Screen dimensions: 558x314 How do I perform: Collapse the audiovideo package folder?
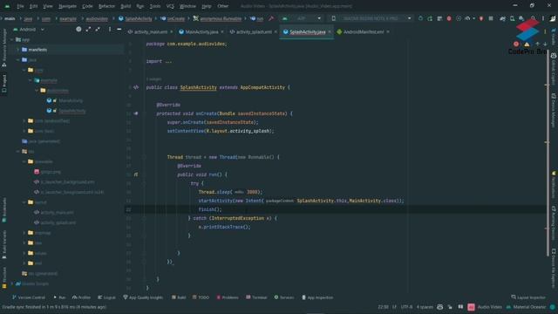(37, 91)
